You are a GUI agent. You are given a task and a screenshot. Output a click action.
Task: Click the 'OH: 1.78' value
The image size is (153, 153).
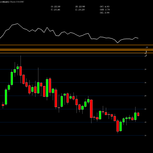[105, 10]
